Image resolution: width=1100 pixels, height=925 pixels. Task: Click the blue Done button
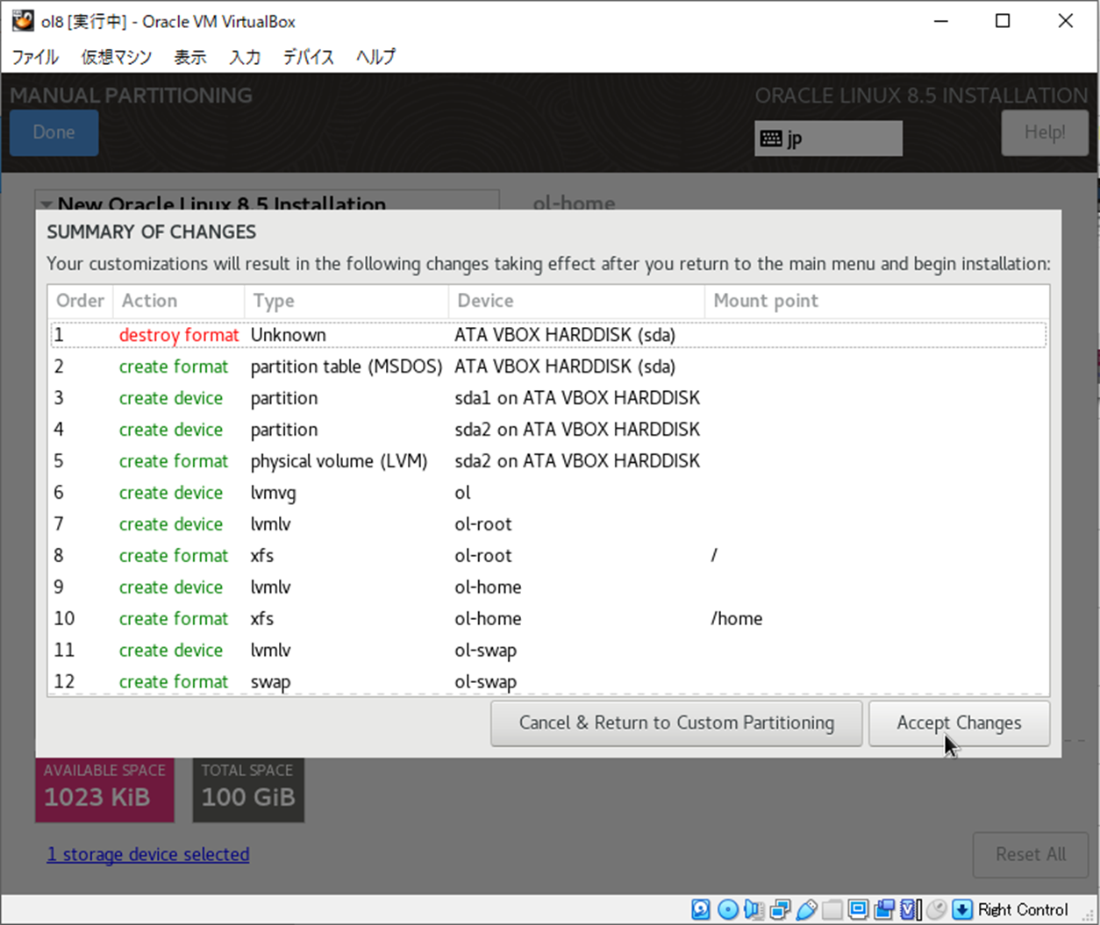point(54,133)
